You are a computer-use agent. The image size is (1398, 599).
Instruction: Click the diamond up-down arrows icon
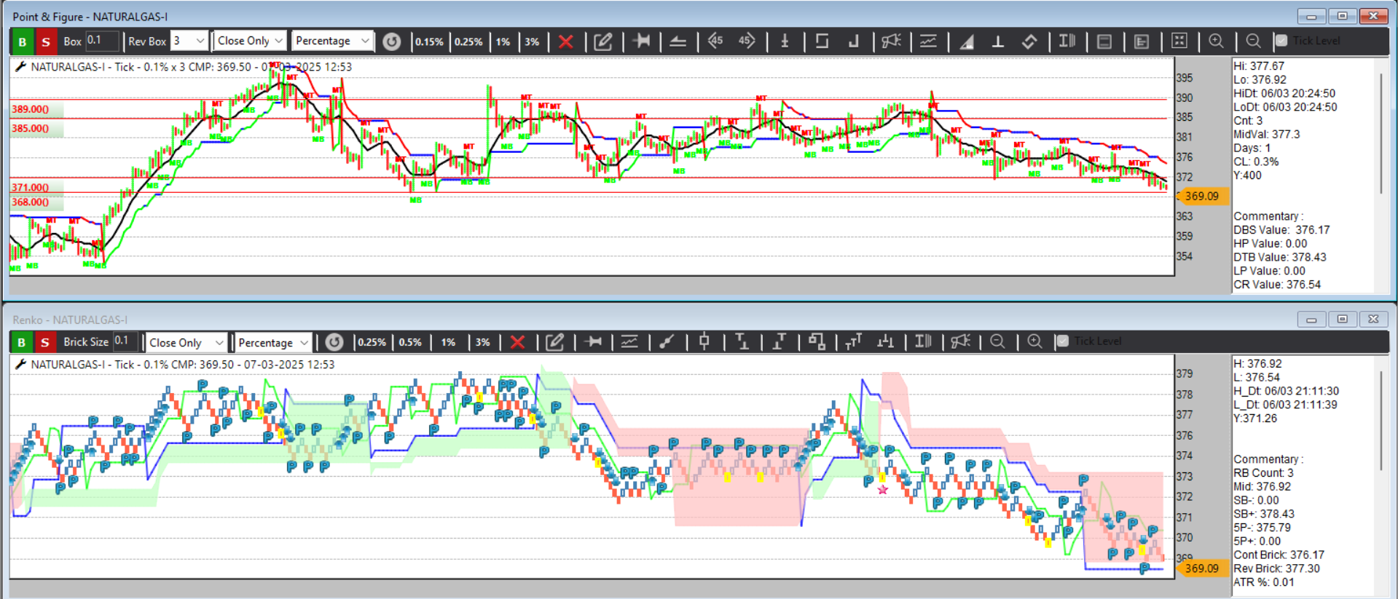(1029, 41)
